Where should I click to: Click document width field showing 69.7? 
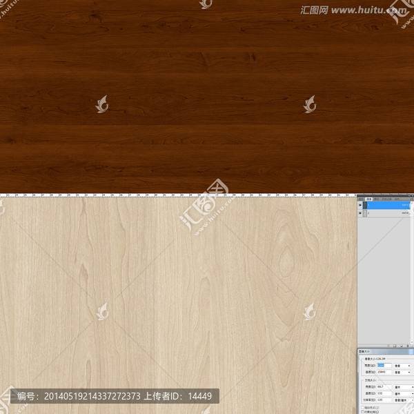point(384,387)
